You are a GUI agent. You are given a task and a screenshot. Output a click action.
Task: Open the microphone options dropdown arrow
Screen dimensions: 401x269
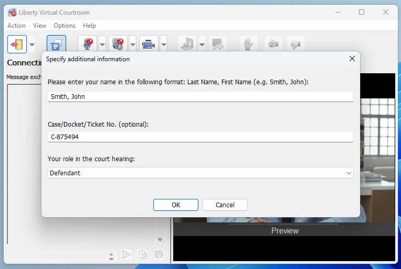pyautogui.click(x=102, y=44)
